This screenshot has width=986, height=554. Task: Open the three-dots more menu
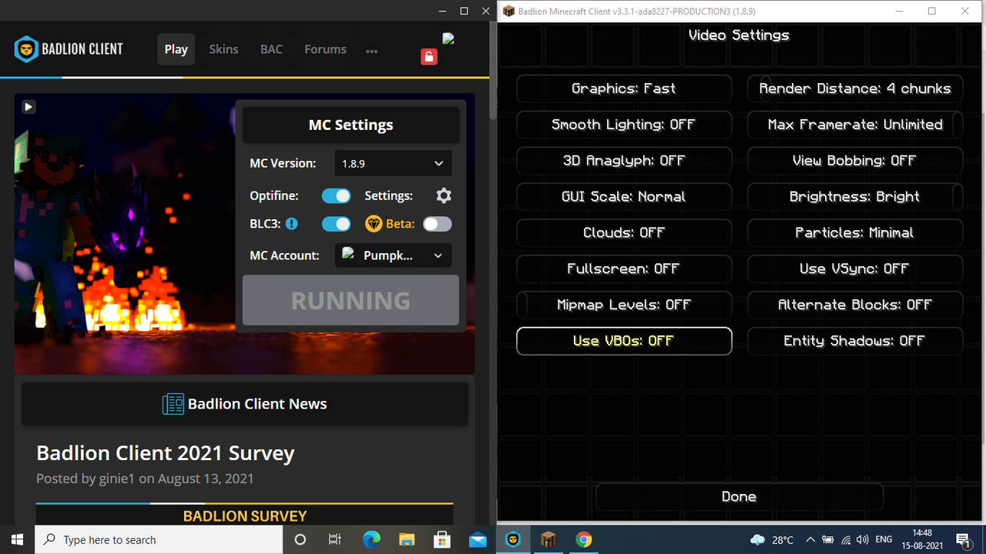click(x=371, y=51)
